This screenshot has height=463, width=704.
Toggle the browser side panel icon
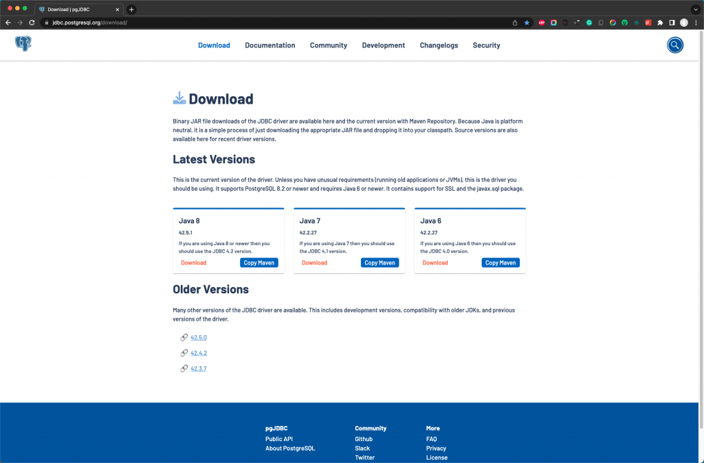[672, 23]
